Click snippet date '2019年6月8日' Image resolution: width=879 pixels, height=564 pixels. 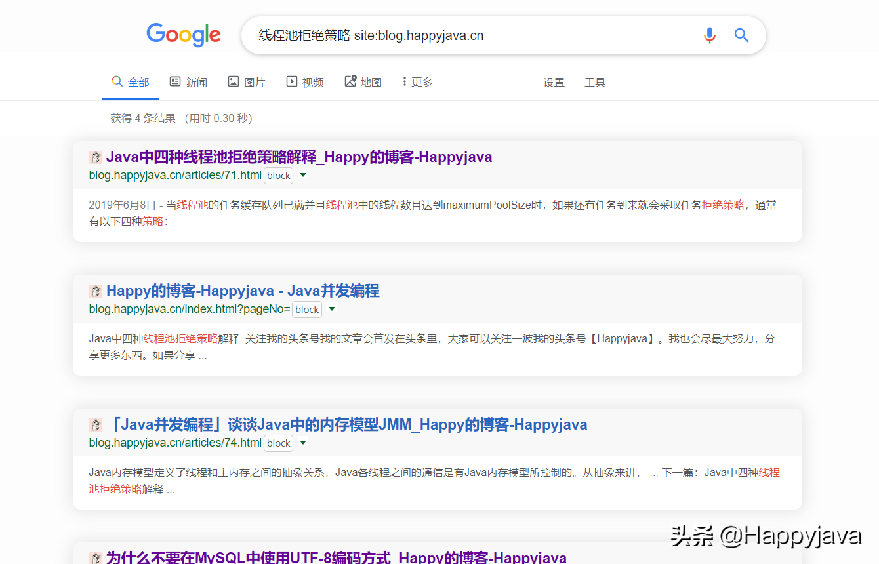(122, 205)
